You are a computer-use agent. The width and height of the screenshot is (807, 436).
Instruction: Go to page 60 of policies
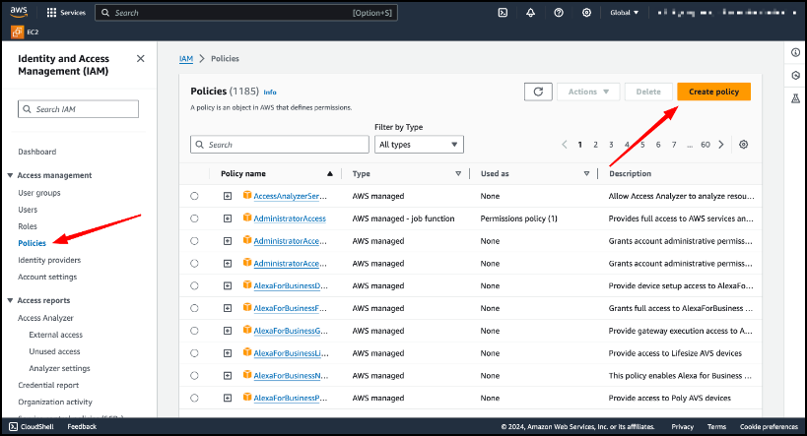706,145
